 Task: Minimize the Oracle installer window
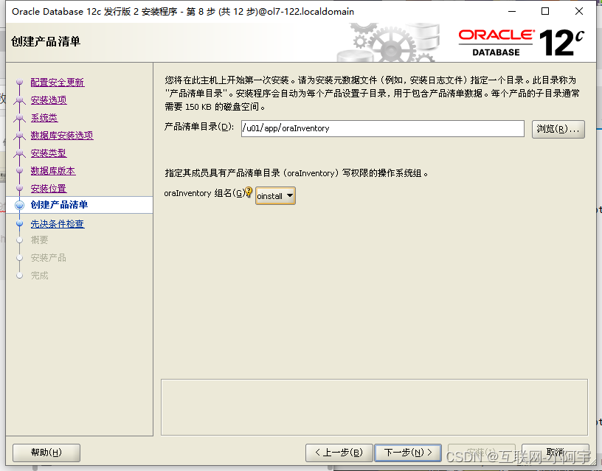point(512,11)
